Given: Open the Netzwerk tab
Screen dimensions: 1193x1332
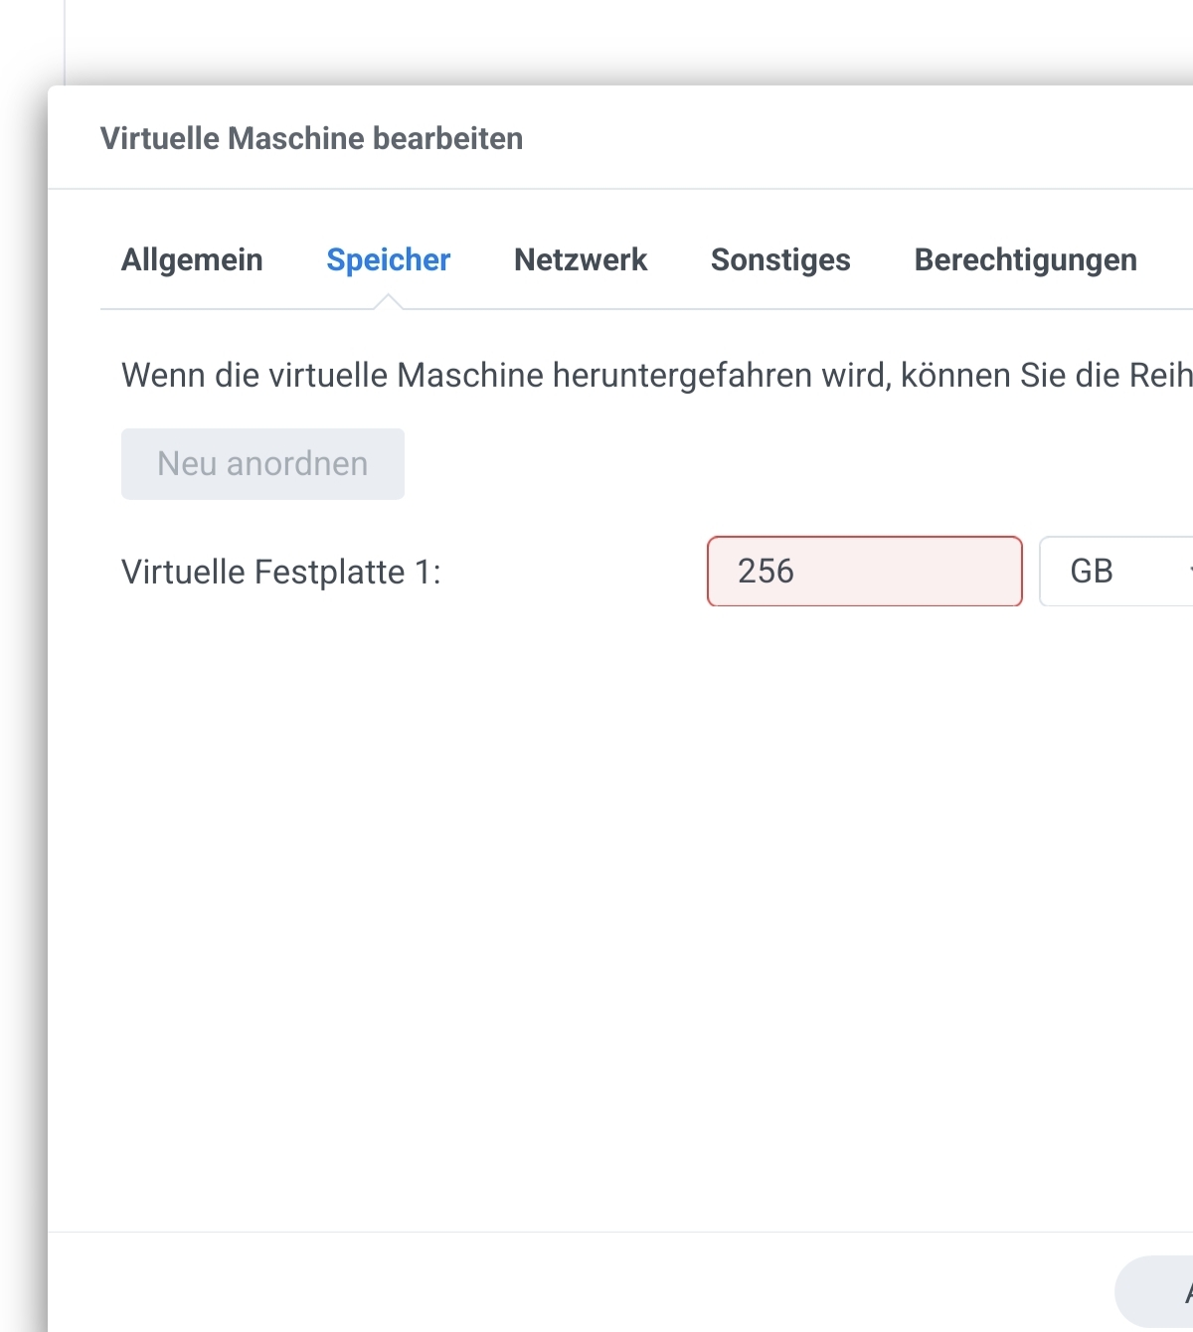Looking at the screenshot, I should pyautogui.click(x=581, y=260).
